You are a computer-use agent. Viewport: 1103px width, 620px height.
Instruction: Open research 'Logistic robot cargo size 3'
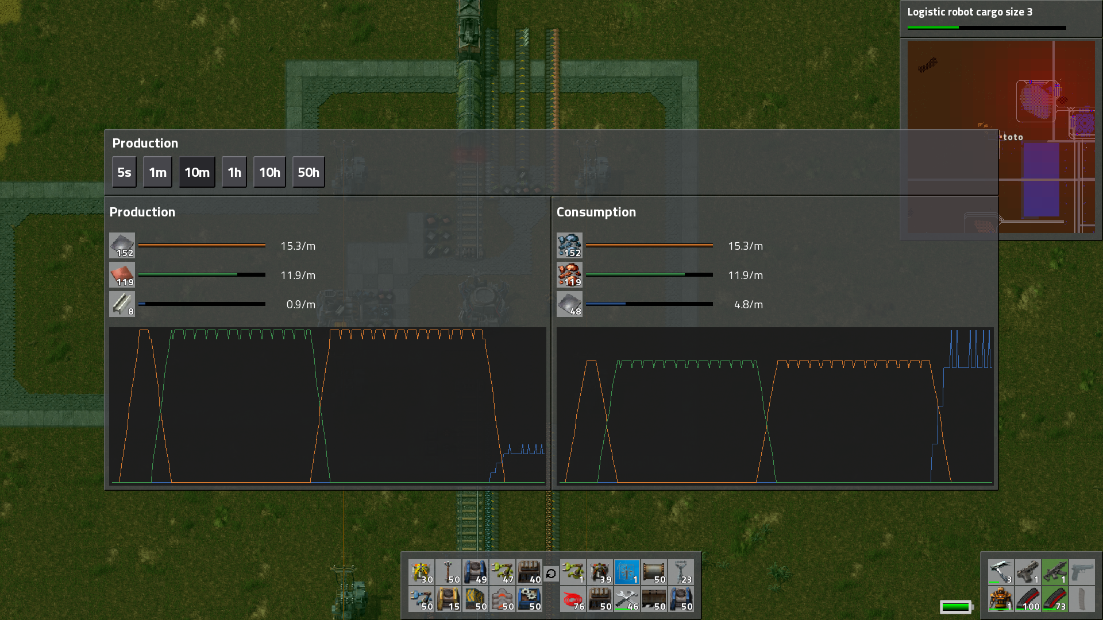pyautogui.click(x=970, y=12)
